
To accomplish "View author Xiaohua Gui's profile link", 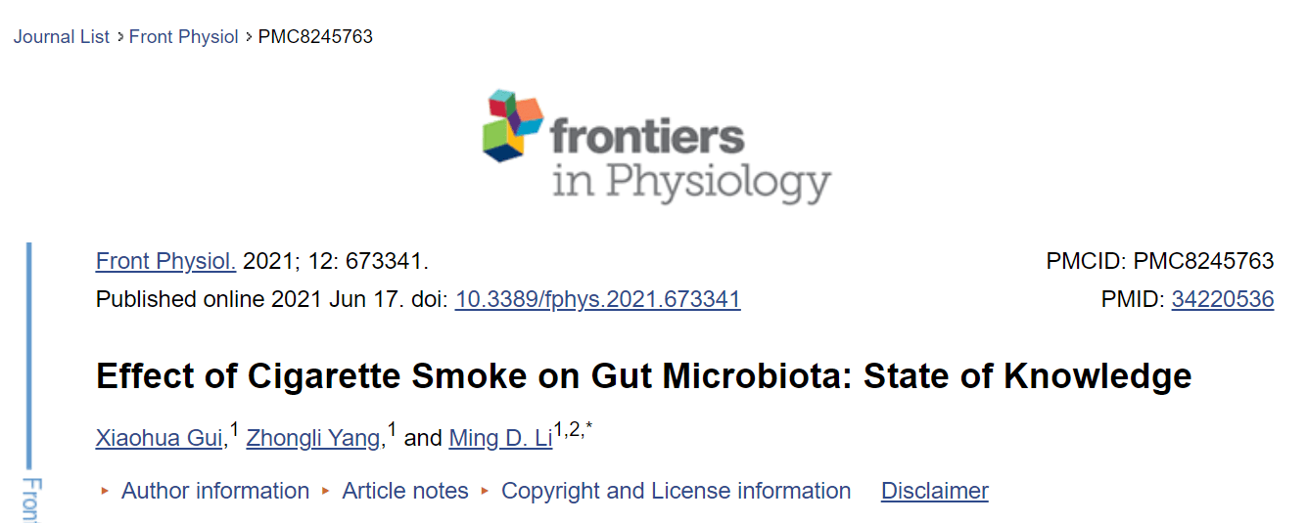I will coord(160,438).
